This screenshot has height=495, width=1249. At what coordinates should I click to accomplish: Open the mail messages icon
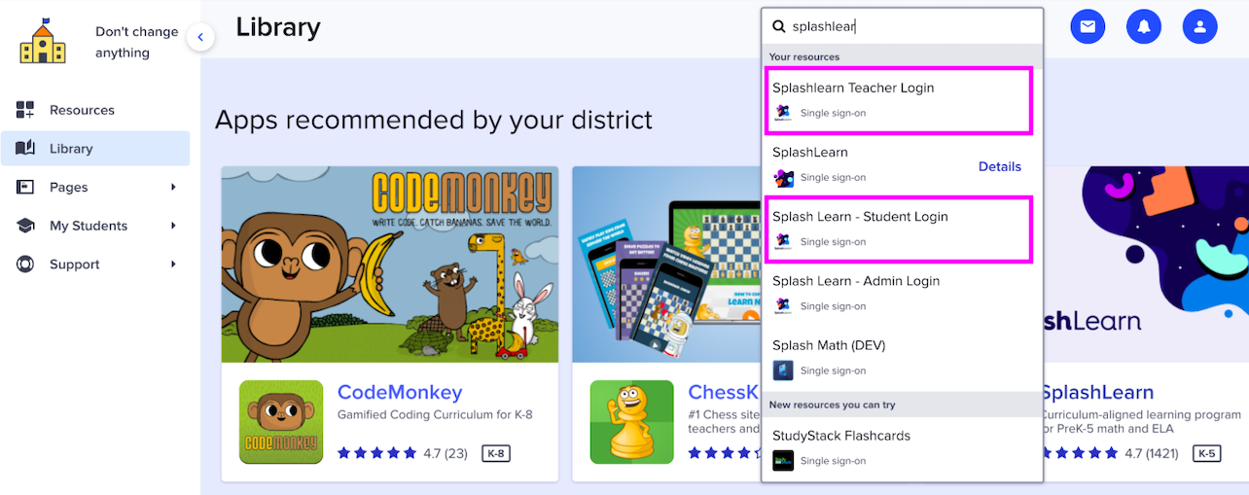1088,26
